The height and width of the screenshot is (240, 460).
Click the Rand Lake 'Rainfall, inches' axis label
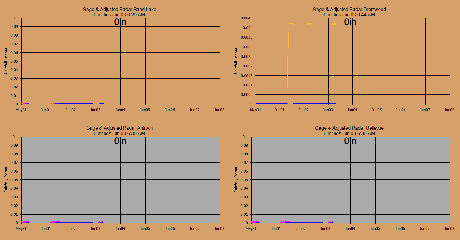tap(6, 61)
